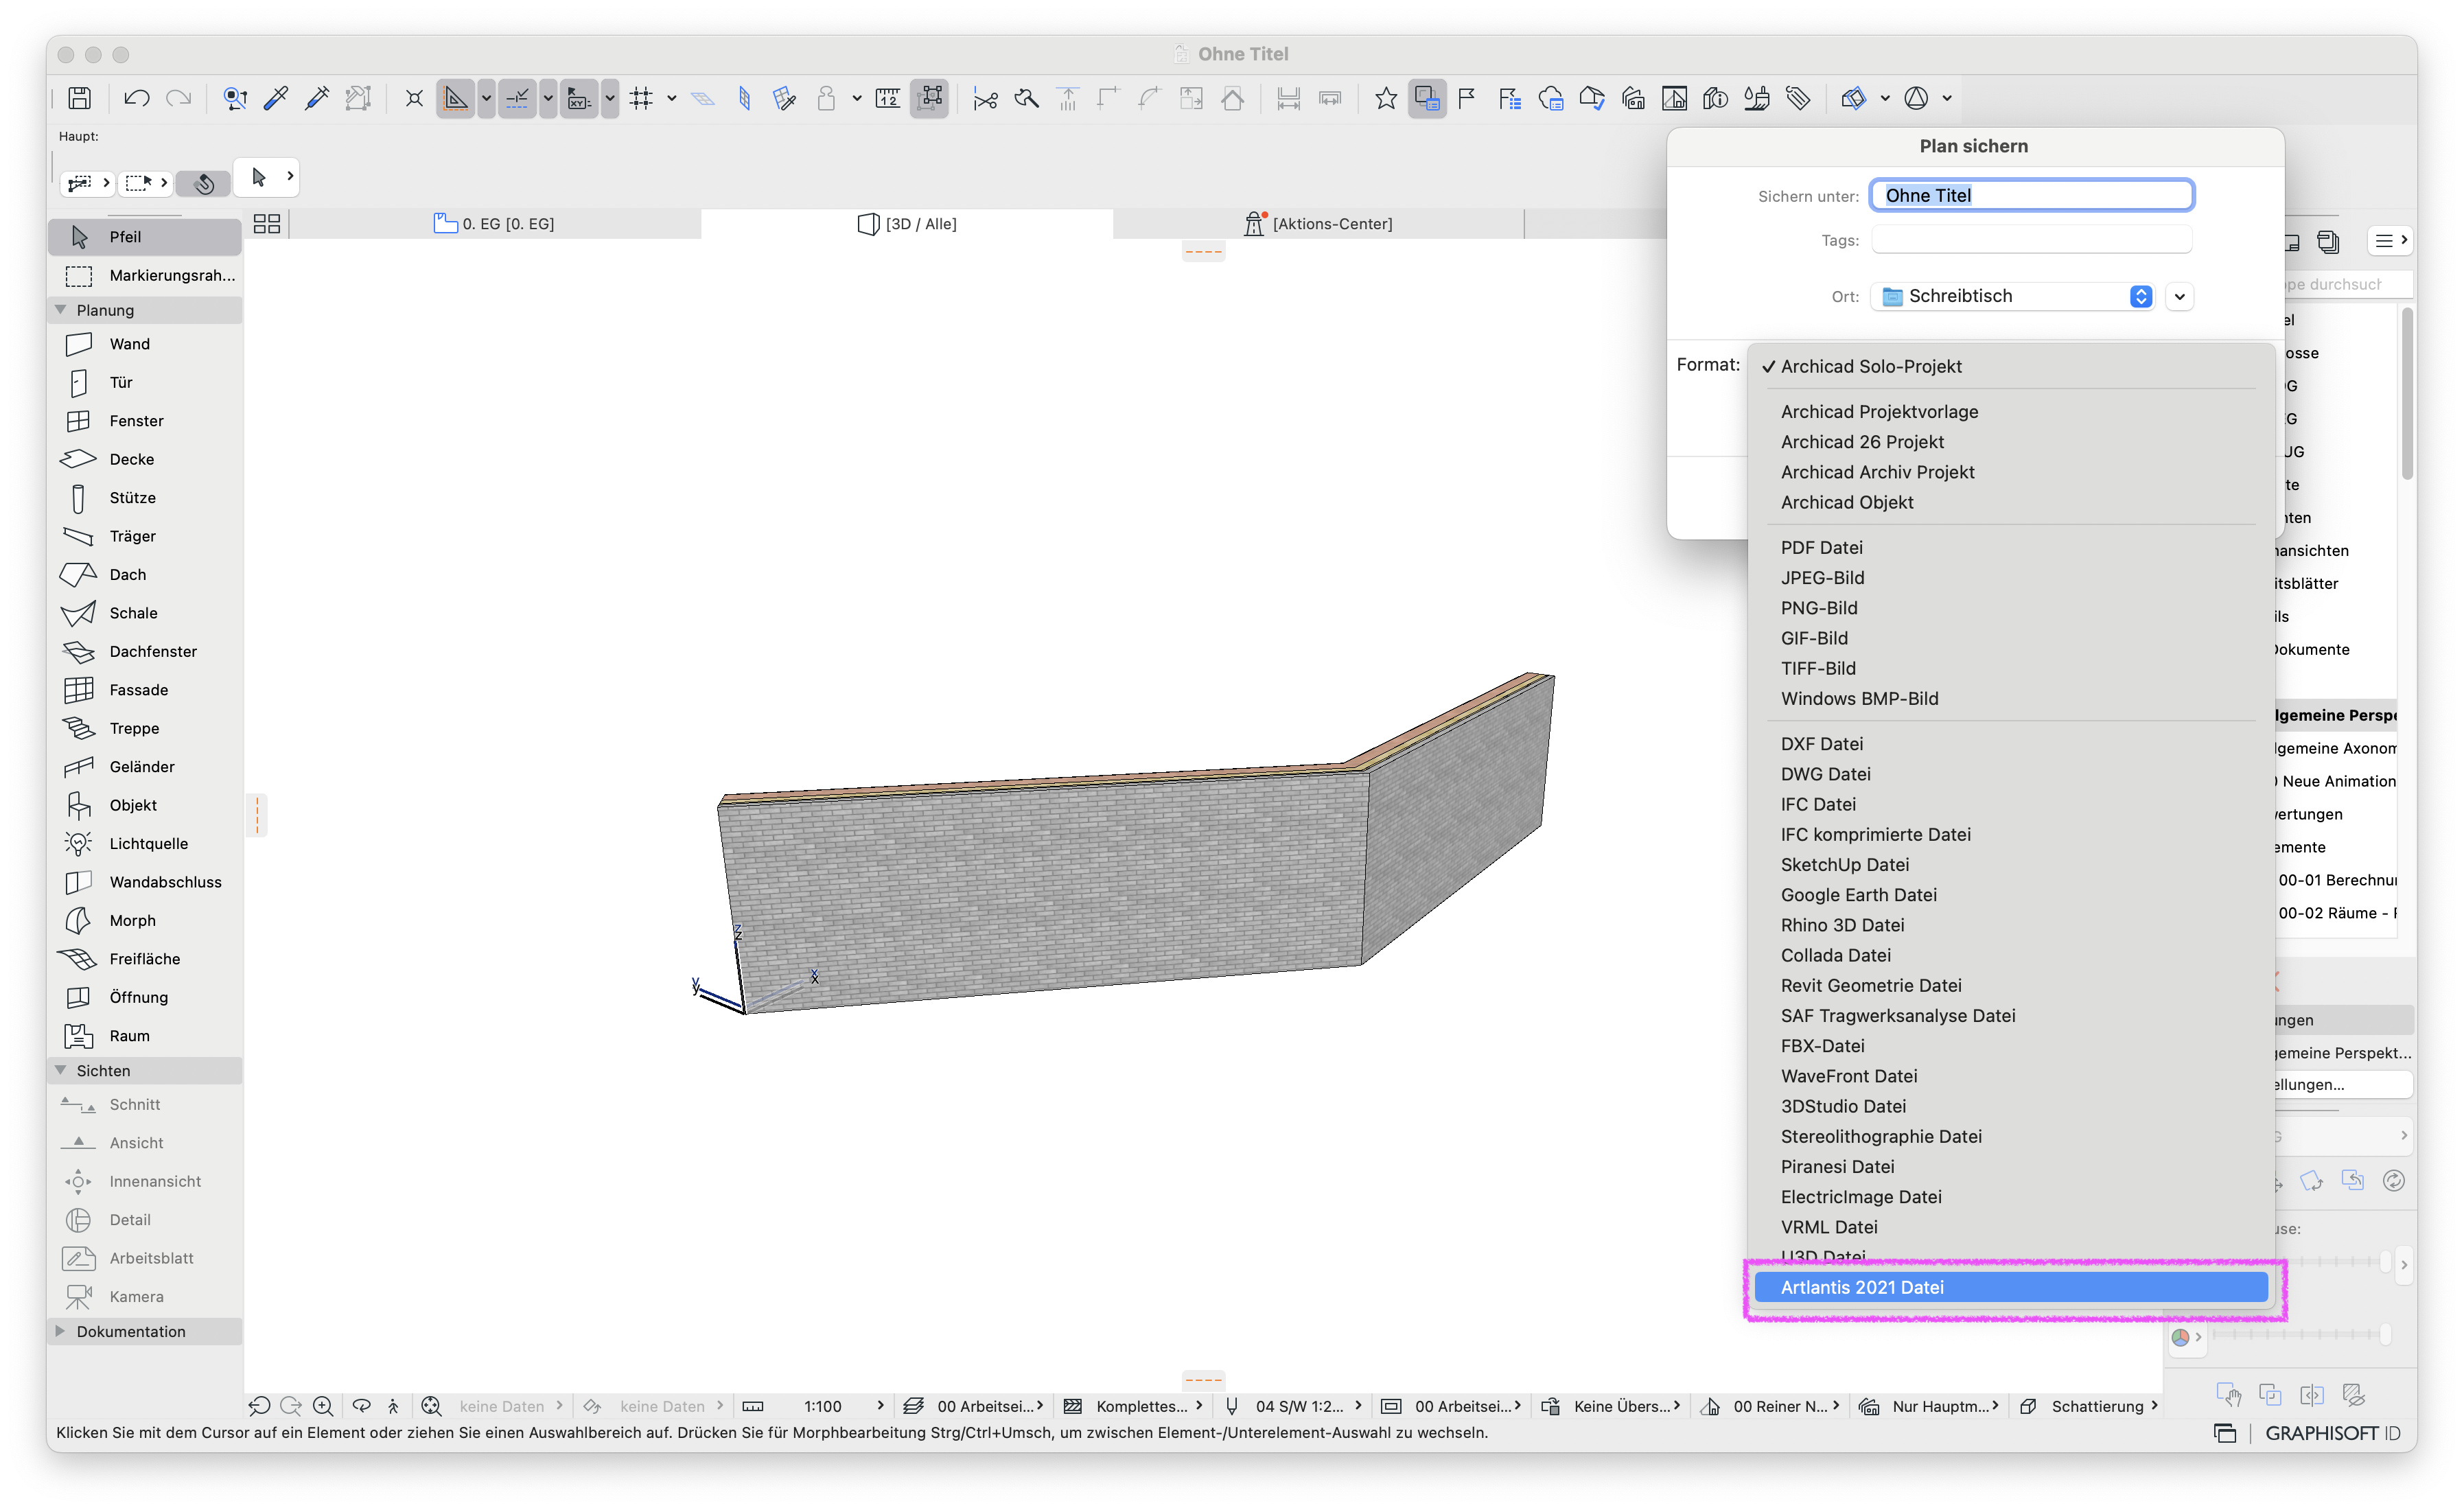The image size is (2464, 1510).
Task: Select the Decke tool
Action: pyautogui.click(x=145, y=460)
